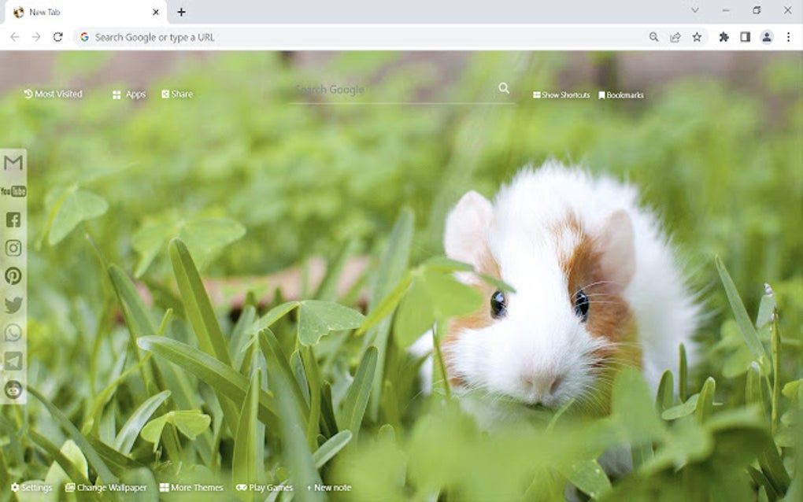Open the Gmail shortcut in the sidebar
Viewport: 803px width, 502px height.
13,163
